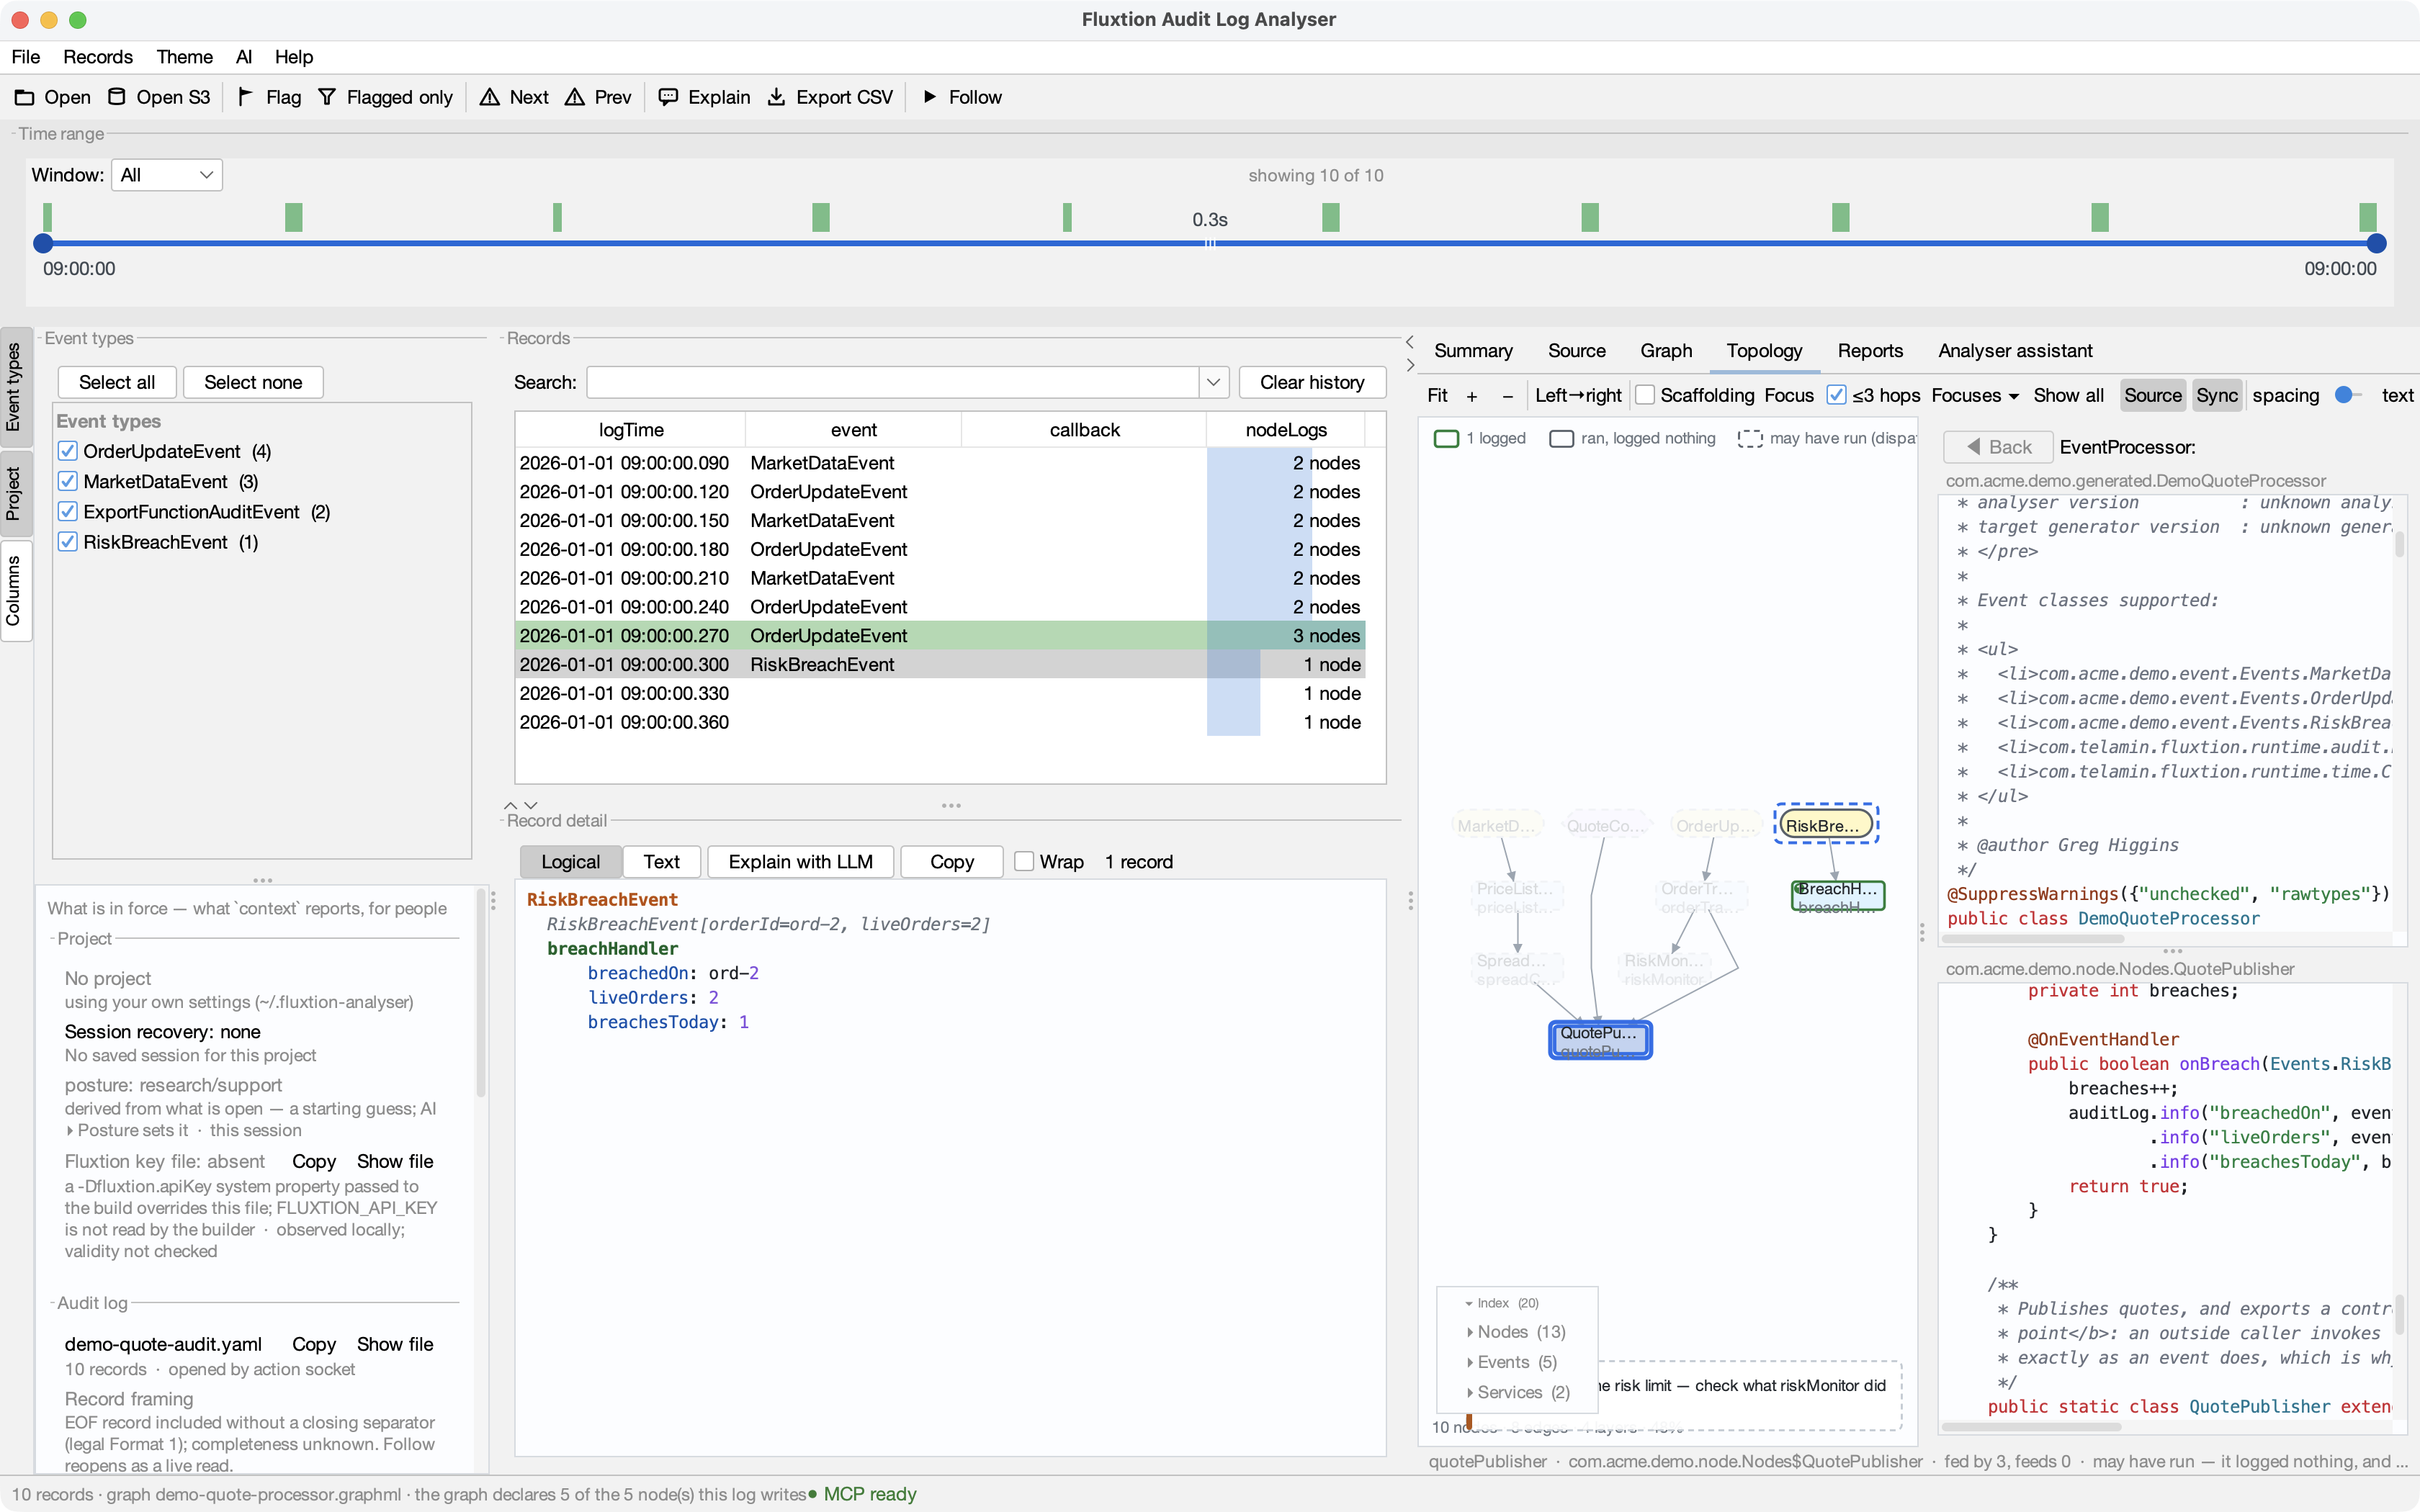Viewport: 2420px width, 1512px height.
Task: Expand right panel with right chevron
Action: pyautogui.click(x=1410, y=365)
